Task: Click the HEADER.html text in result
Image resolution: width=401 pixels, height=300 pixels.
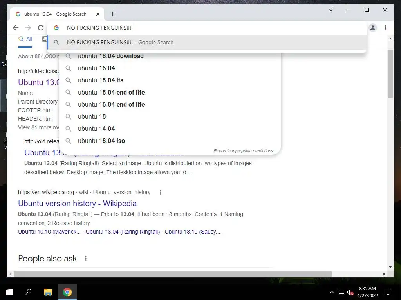Action: (x=35, y=119)
